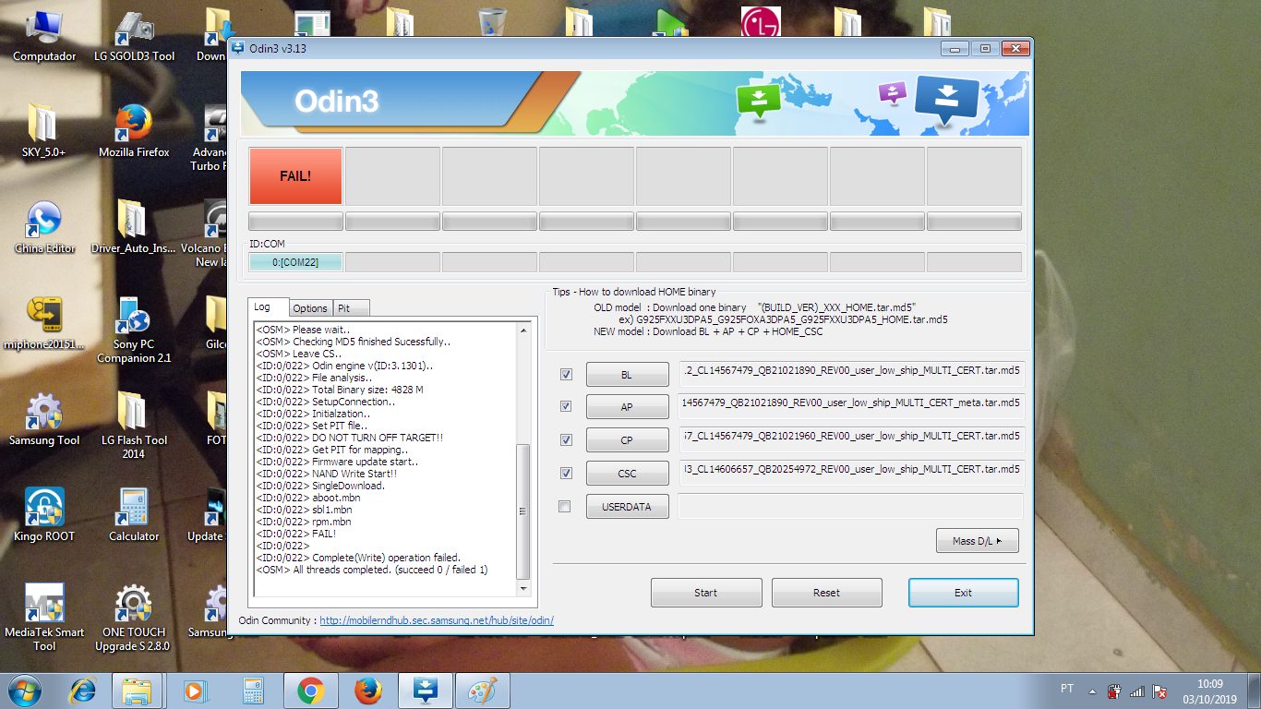Switch to the Log tab
The image size is (1261, 709).
tap(269, 307)
